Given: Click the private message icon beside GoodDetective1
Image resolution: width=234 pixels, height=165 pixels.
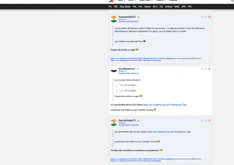Looking at the screenshot, I should [138, 69].
